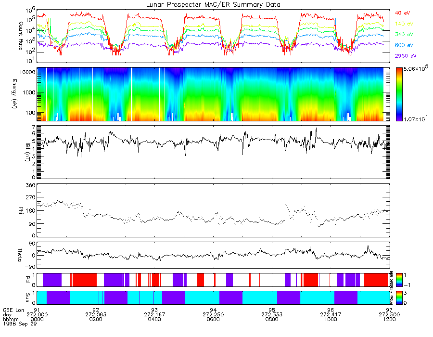Click the 'Sun' axis label
Viewport: 433px width, 337px height.
pyautogui.click(x=27, y=298)
